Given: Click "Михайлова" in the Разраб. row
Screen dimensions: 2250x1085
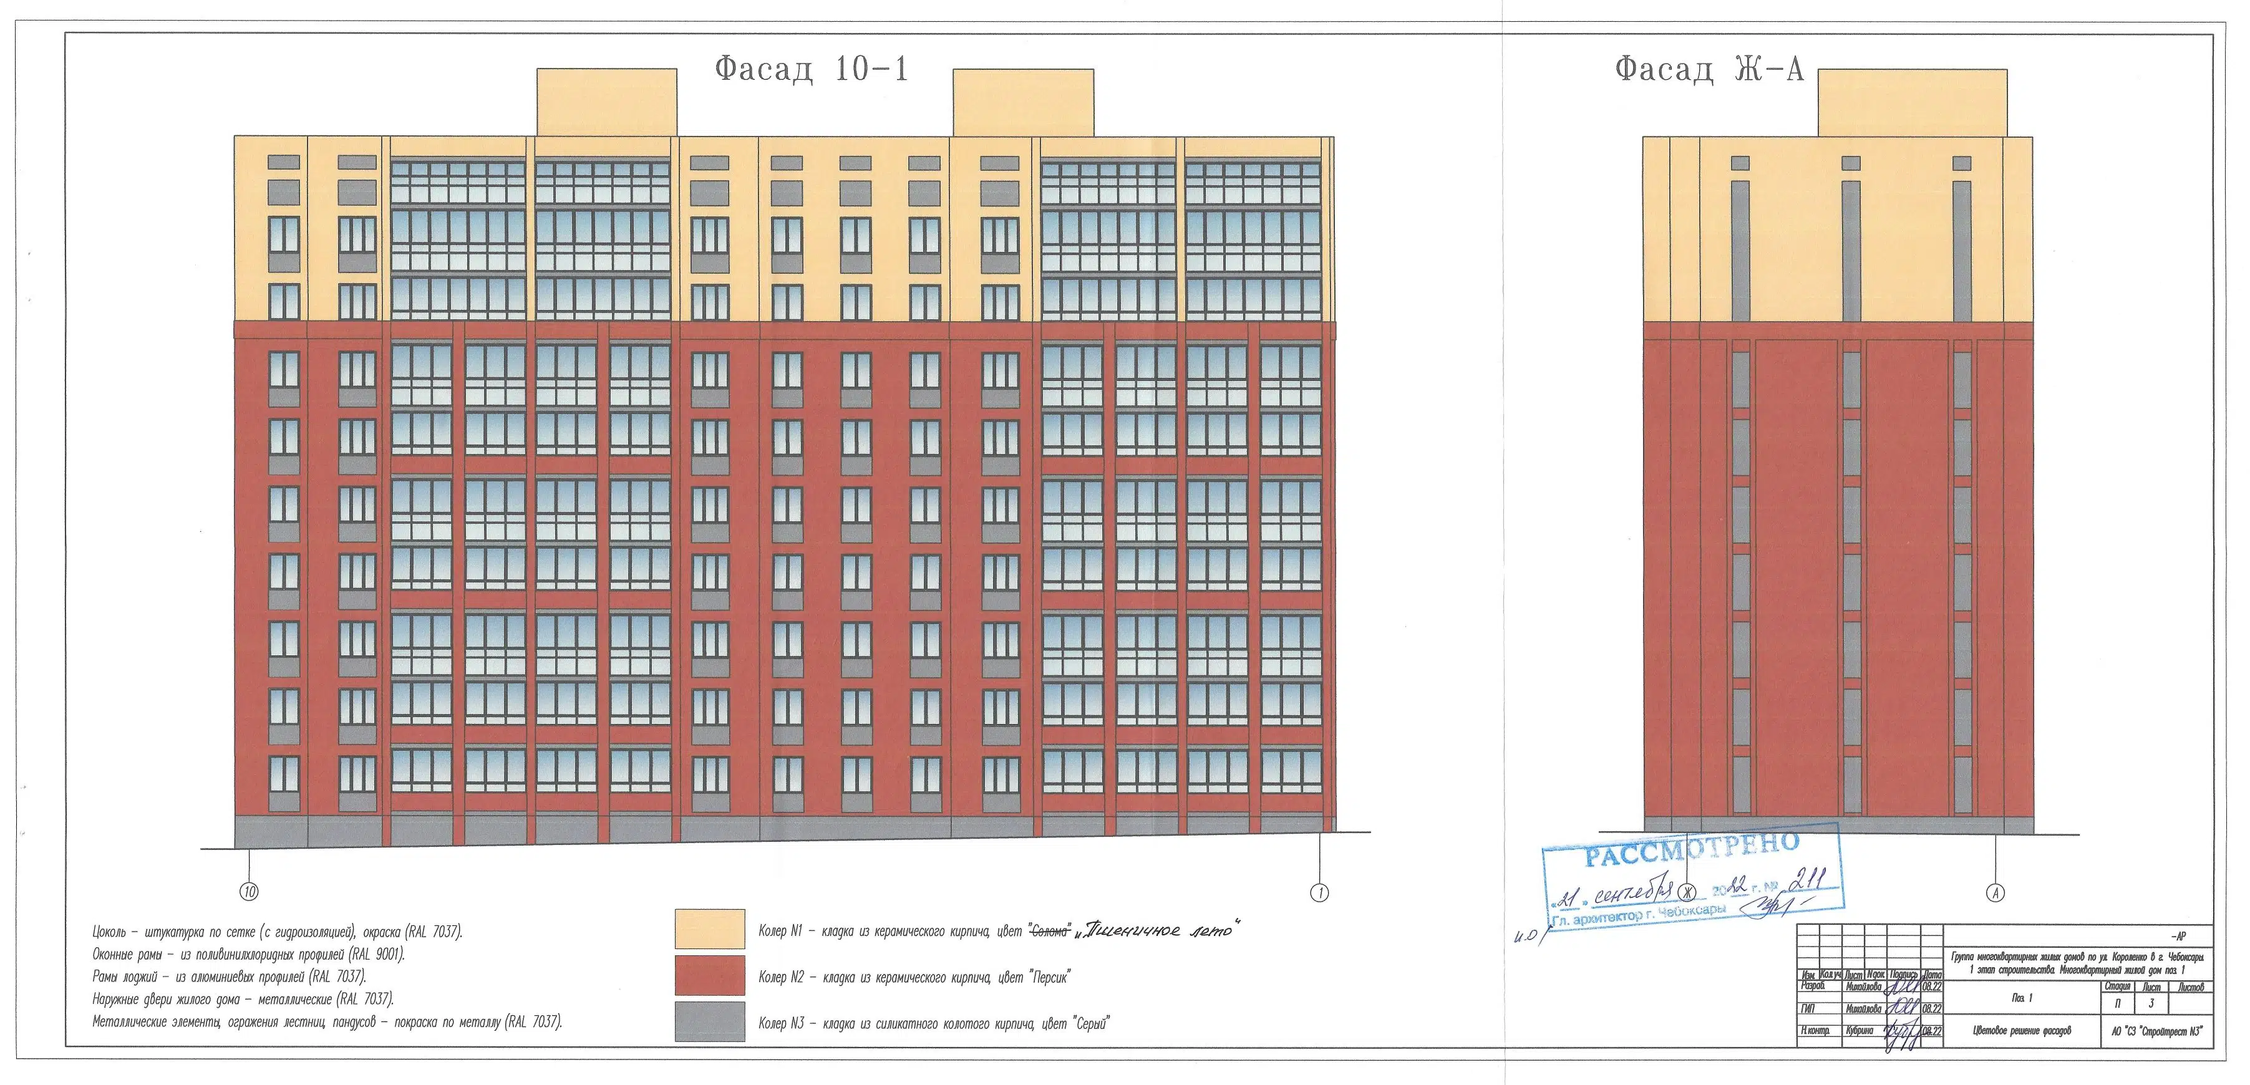Looking at the screenshot, I should click(x=1864, y=987).
